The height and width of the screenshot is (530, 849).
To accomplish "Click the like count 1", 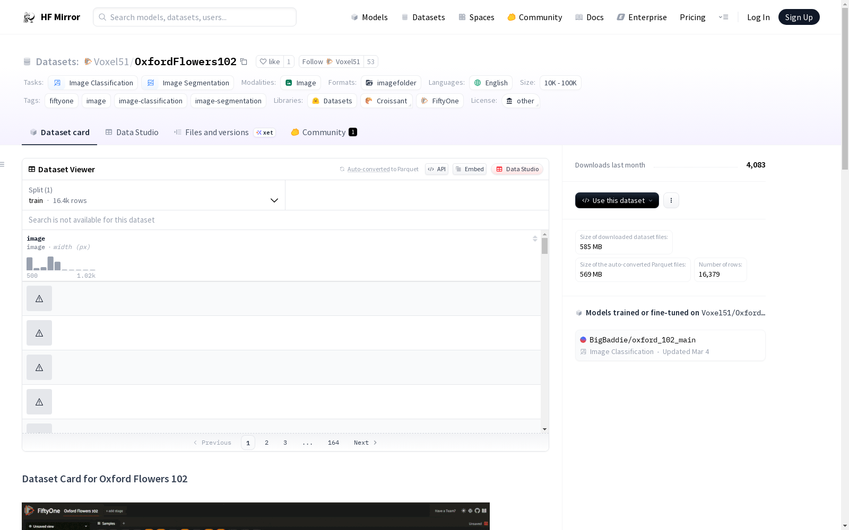I will point(289,61).
